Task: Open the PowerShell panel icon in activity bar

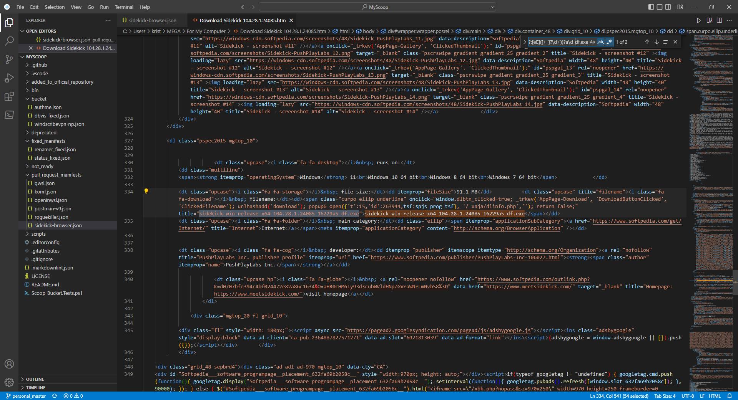Action: tap(9, 115)
